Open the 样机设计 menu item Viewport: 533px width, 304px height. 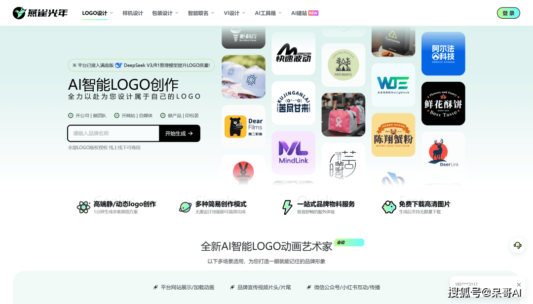[133, 13]
